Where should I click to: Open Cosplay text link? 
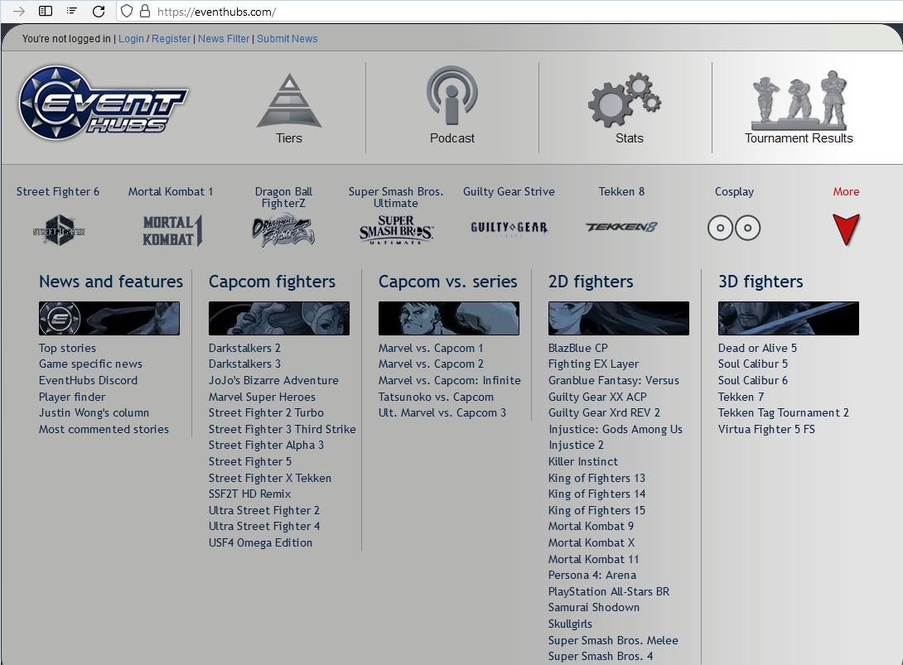[x=734, y=192]
